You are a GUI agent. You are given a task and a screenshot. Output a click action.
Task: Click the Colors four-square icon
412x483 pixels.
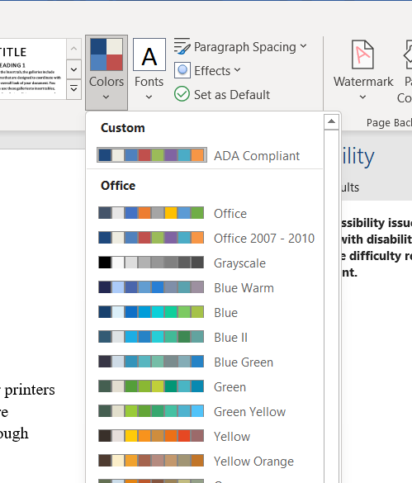point(107,54)
